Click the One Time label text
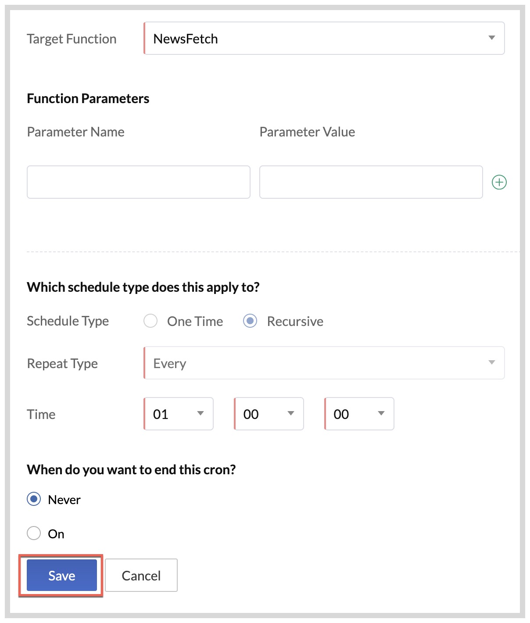 (195, 322)
